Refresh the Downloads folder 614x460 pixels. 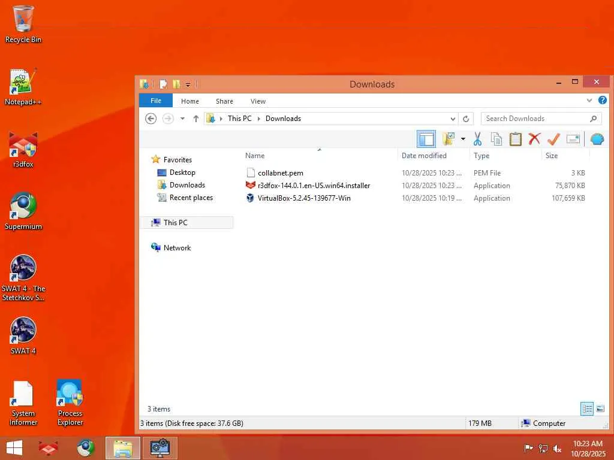pos(466,119)
